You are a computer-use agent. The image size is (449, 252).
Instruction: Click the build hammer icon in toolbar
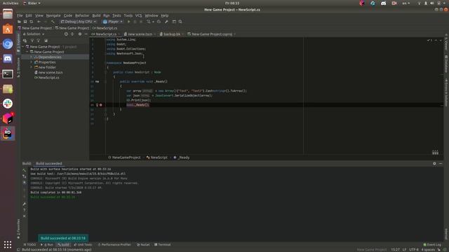point(53,22)
